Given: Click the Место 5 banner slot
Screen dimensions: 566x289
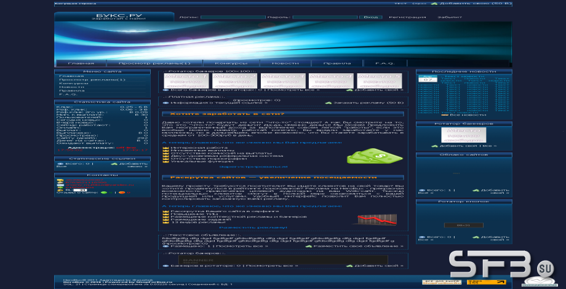Looking at the screenshot, I should 380,81.
